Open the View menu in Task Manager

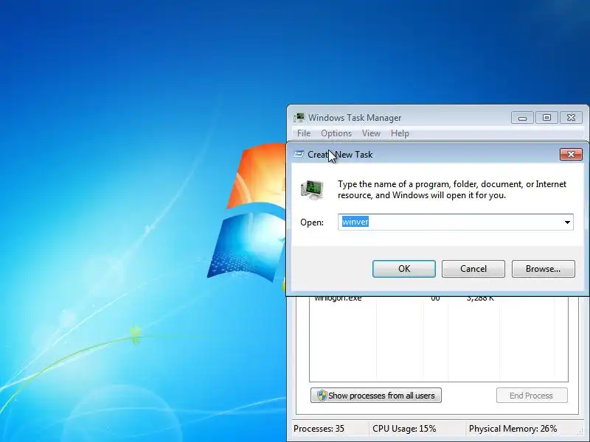371,133
